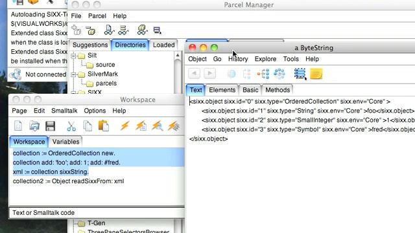Click the Print it lightning icon
This screenshot has height=233, width=415.
point(141,126)
